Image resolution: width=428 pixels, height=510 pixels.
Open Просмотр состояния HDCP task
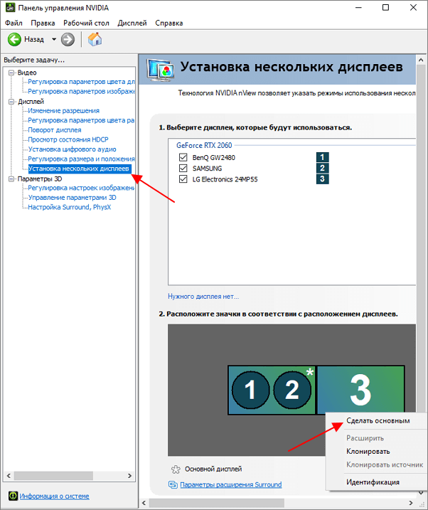pyautogui.click(x=68, y=139)
